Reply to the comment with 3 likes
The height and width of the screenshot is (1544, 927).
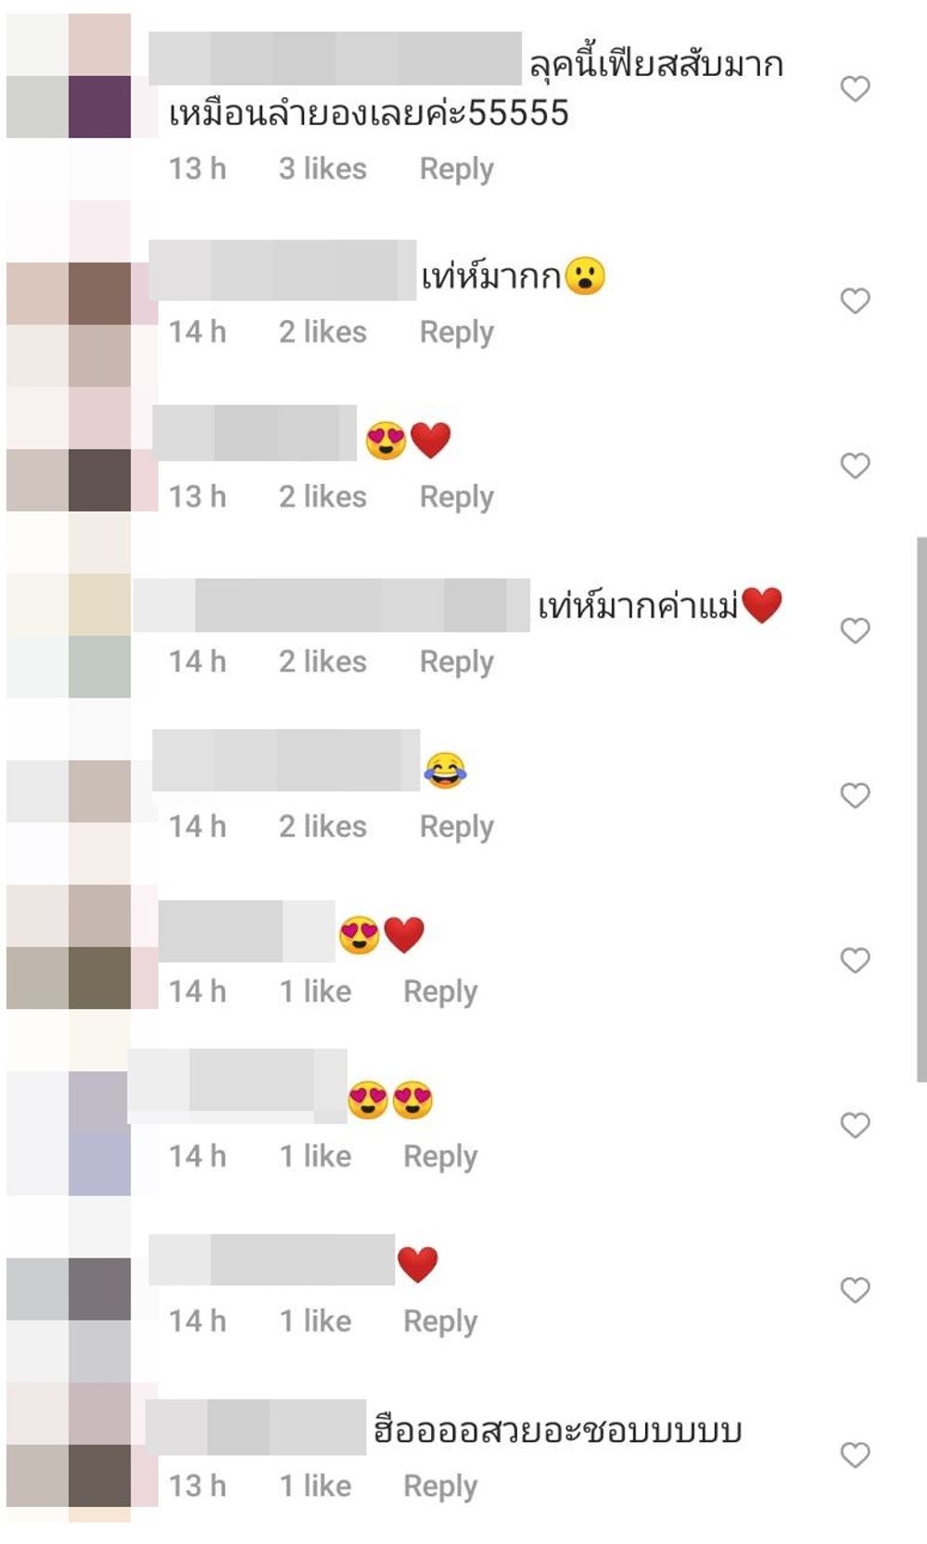click(x=456, y=169)
